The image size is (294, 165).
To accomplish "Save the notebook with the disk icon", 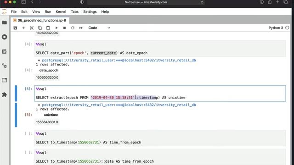I will (15, 28).
